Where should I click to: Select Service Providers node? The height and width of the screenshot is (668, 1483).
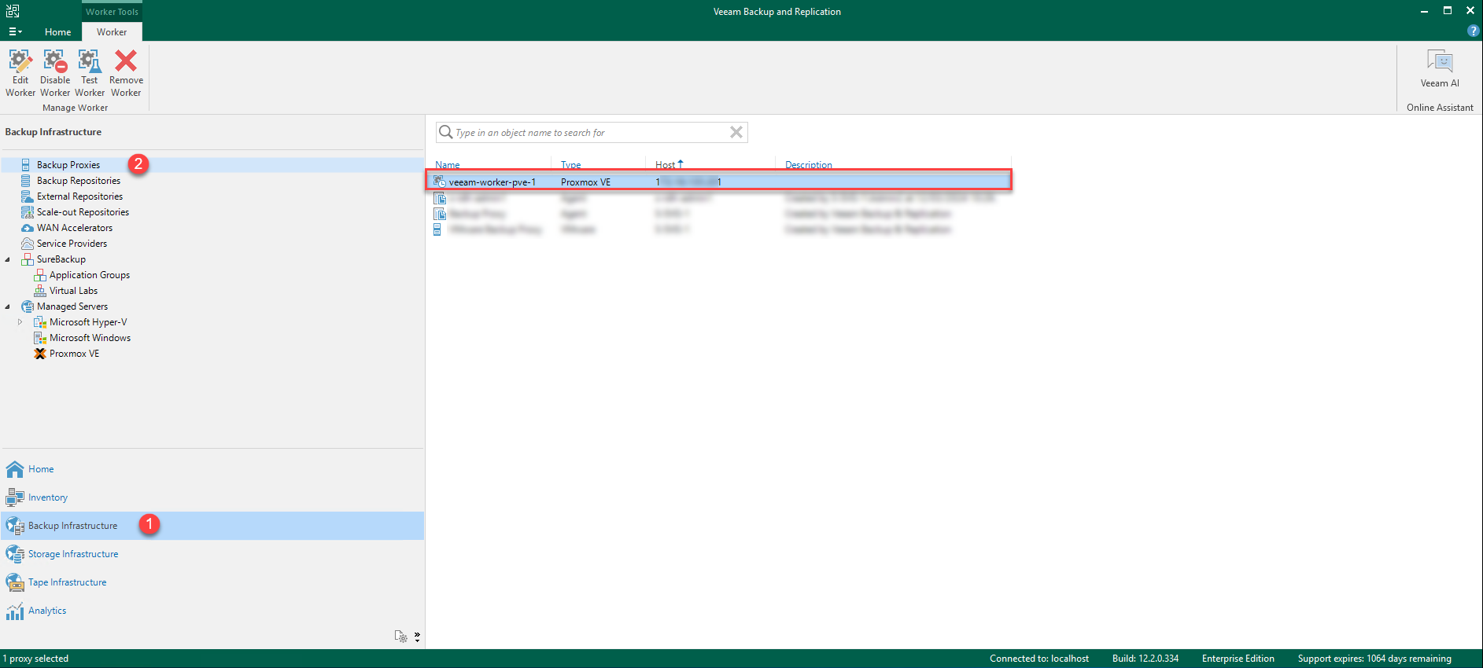(x=72, y=244)
